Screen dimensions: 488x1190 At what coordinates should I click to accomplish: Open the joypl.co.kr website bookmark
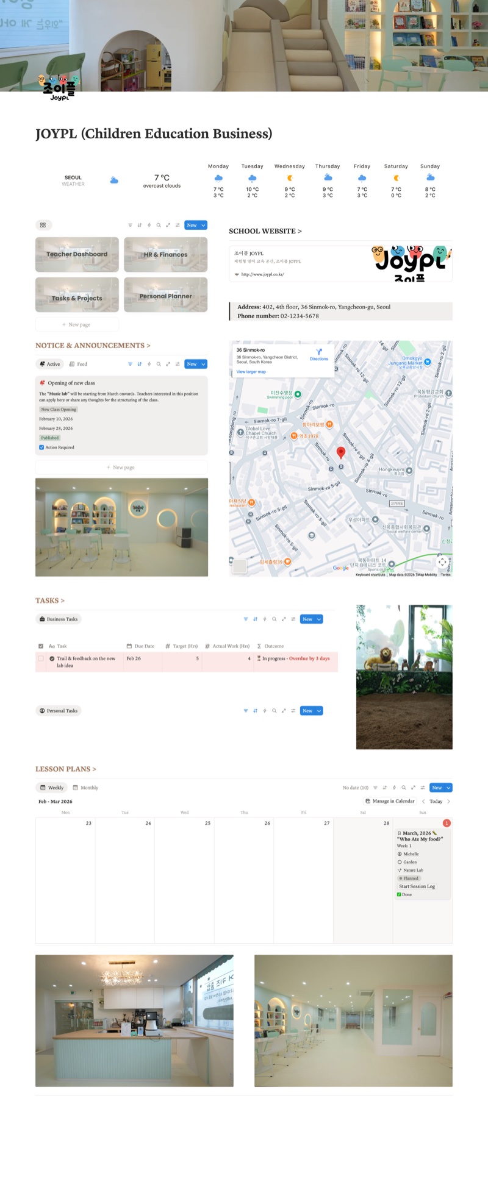click(x=340, y=263)
